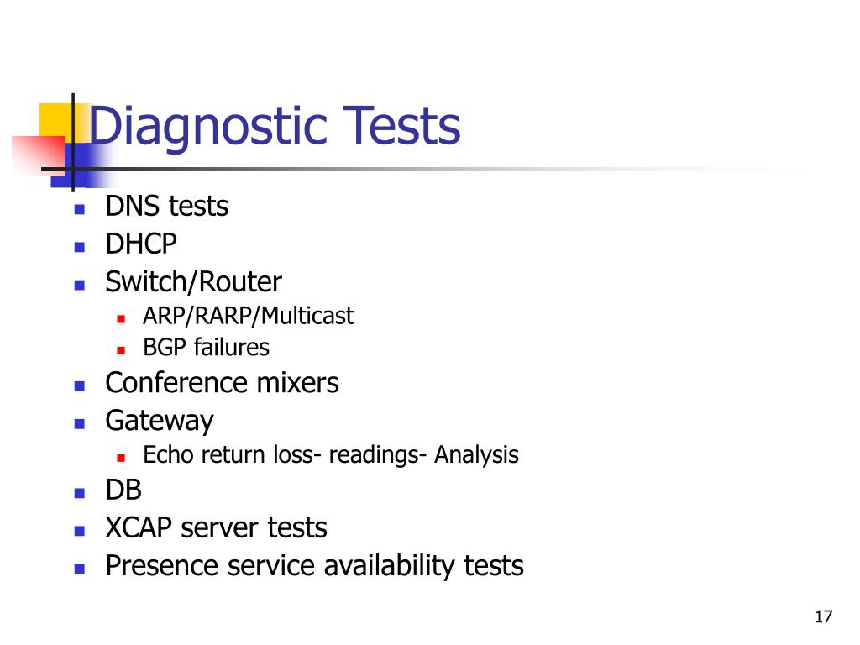Click the red gradient square beside title
This screenshot has height=645, width=860.
pyautogui.click(x=39, y=155)
